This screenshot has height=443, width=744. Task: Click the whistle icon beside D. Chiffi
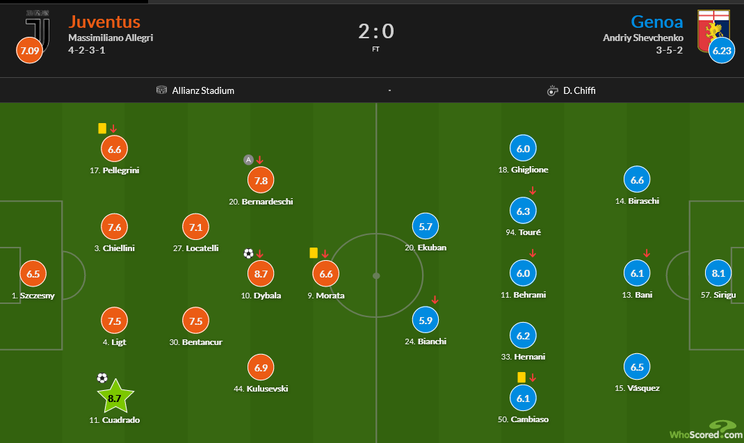tap(552, 90)
